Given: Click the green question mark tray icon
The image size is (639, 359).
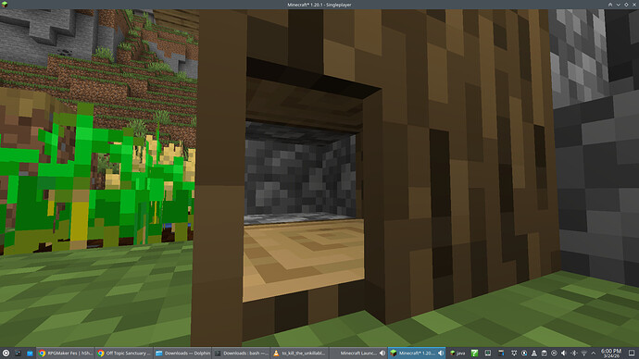Looking at the screenshot, I should 474,353.
